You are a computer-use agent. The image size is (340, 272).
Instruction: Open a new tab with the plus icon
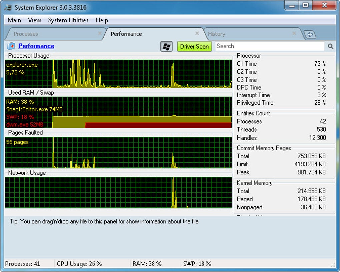coord(310,34)
